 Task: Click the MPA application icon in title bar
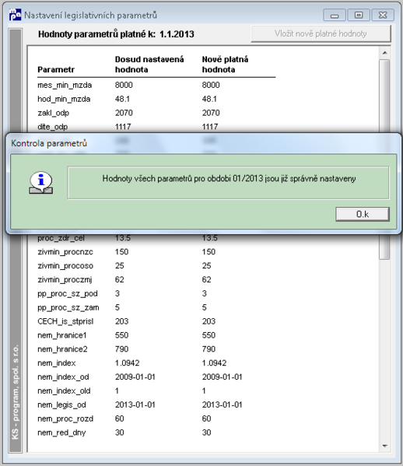pyautogui.click(x=15, y=15)
